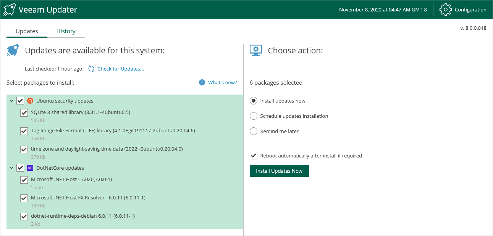Screen dimensions: 493x236
Task: Uncheck the TIFF library package checkbox
Action: coord(24,131)
